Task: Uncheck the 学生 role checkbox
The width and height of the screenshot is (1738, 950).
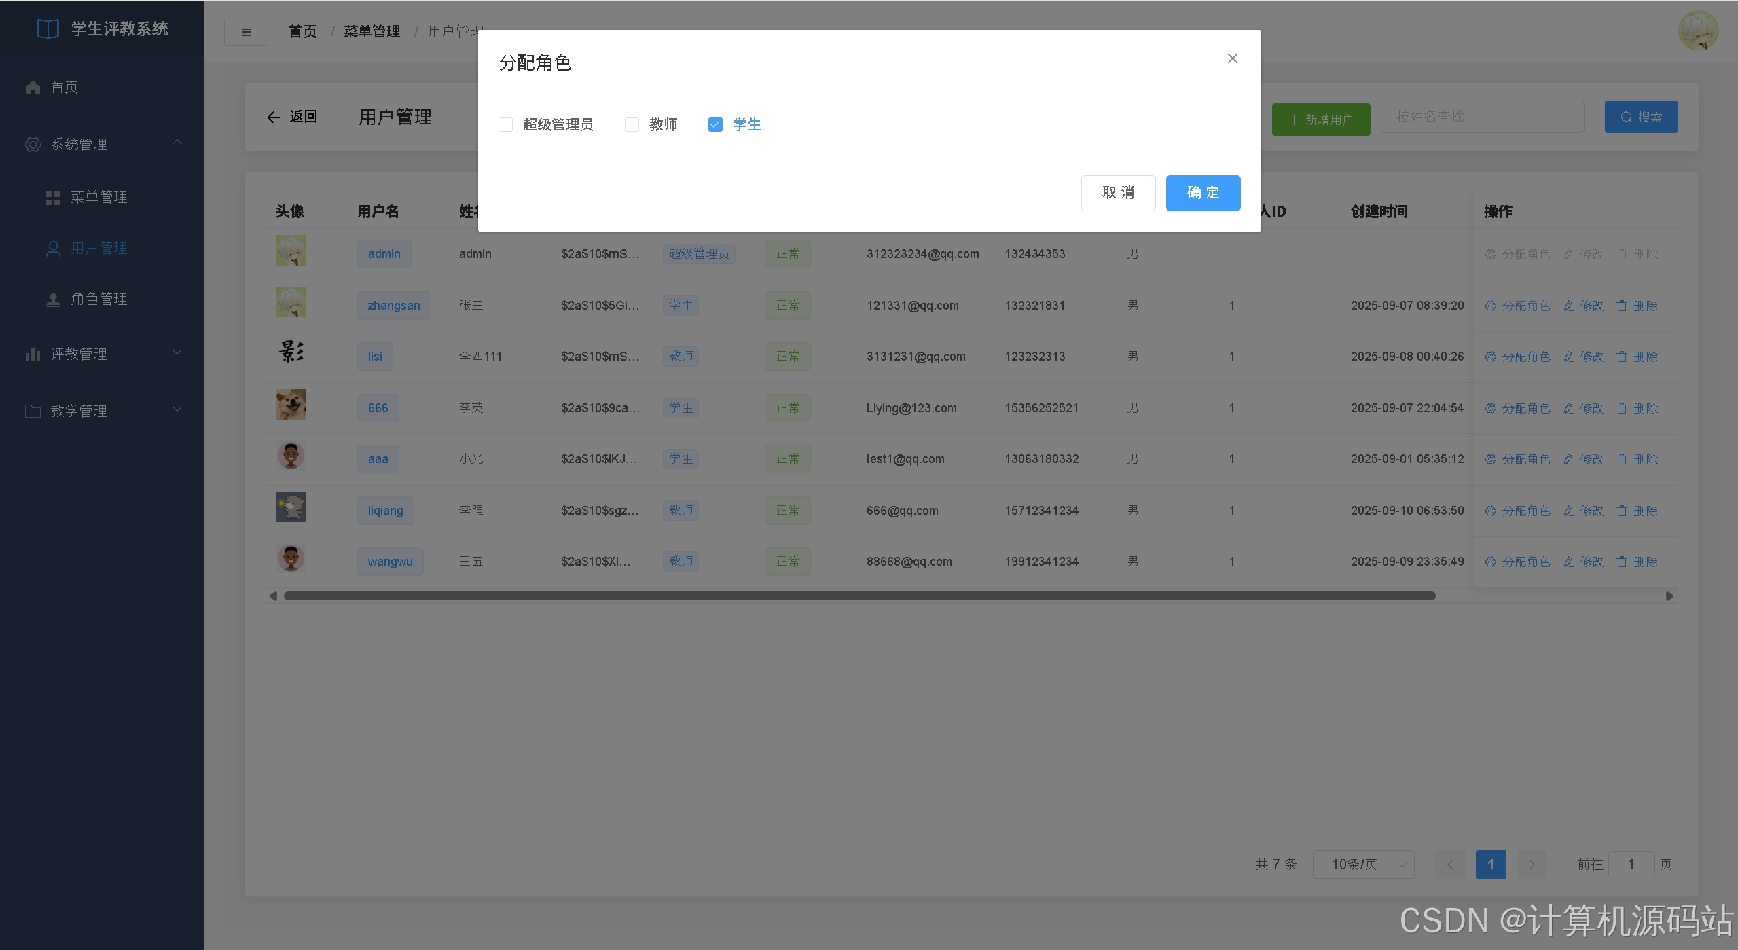Action: tap(715, 124)
